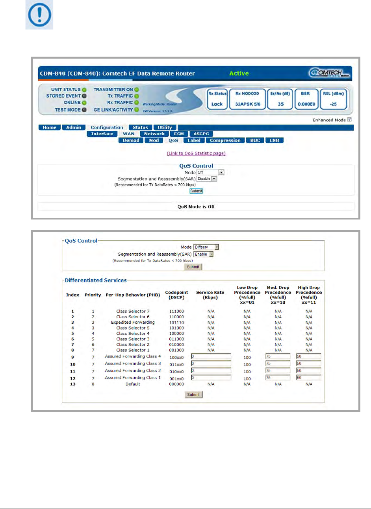The width and height of the screenshot is (371, 509).
Task: Follow the Link to QoS Statistic page
Action: coord(196,153)
